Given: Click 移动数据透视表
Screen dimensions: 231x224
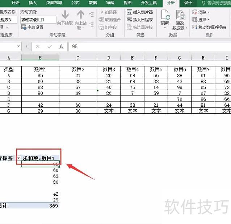Looking at the screenshot, I should (x=209, y=27).
